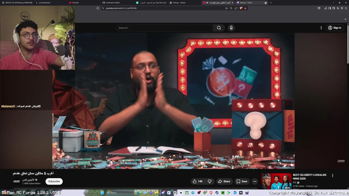This screenshot has height=196, width=349.
Task: Click the playing video frame to pause
Action: point(173,101)
